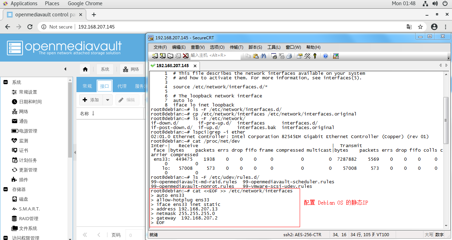Click the SecureCRT Disconnect red X icon
Screen dimensions: 452x240
[x=186, y=56]
